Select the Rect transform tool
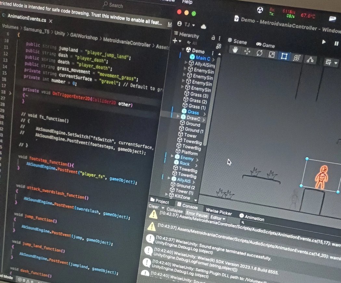 pos(284,56)
